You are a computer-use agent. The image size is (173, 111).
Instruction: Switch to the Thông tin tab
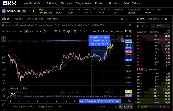[18, 19]
